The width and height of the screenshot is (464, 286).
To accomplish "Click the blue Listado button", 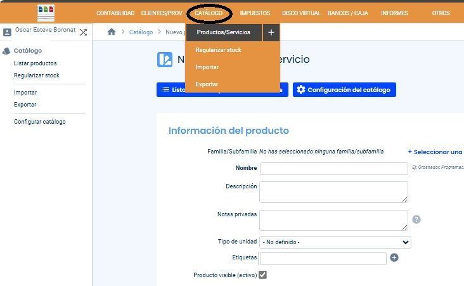I will 222,89.
